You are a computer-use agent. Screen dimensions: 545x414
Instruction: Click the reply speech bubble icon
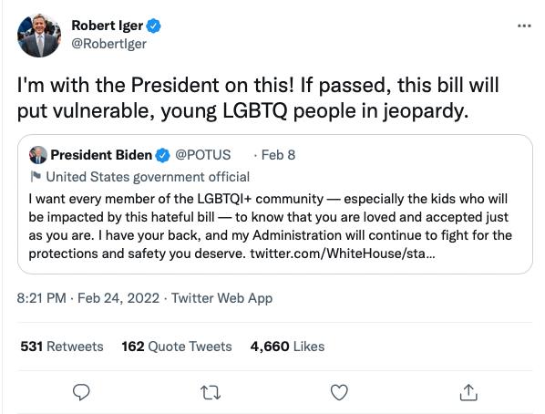(x=81, y=392)
